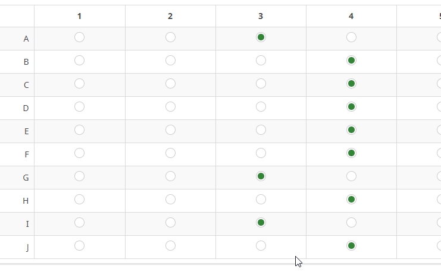The image size is (441, 275).
Task: Choose option 3 in row F
Action: tap(261, 153)
